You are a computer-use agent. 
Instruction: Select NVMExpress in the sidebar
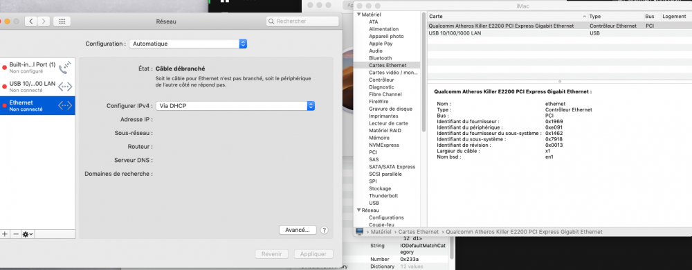[x=384, y=145]
